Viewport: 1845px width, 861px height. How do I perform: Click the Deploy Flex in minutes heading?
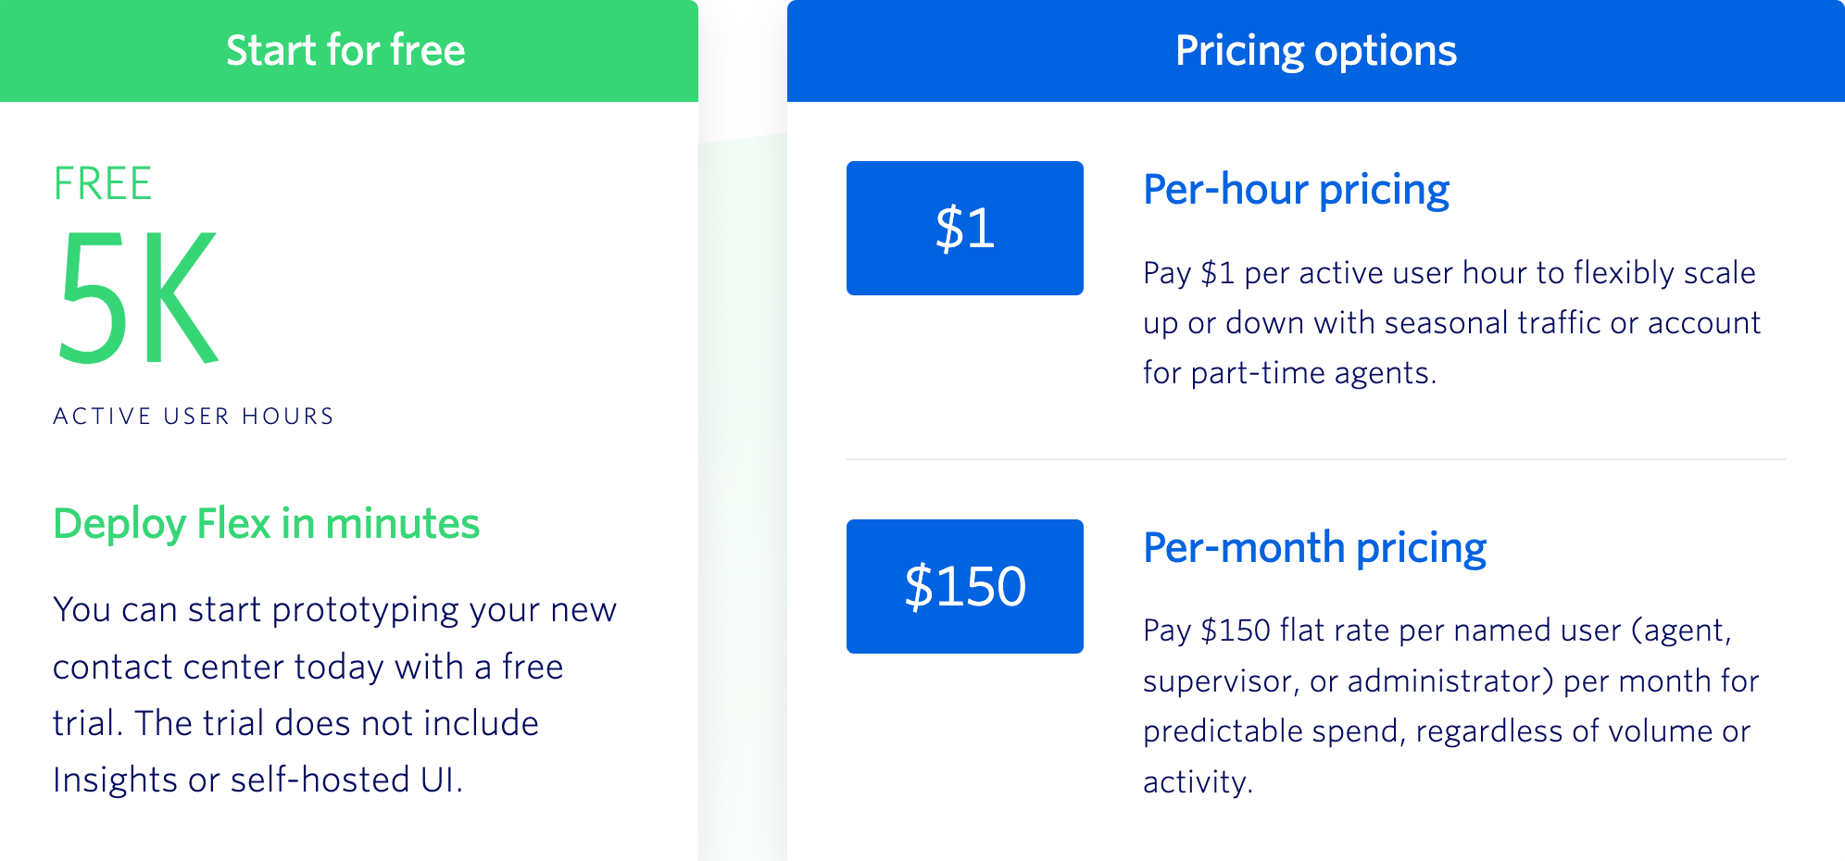(266, 524)
